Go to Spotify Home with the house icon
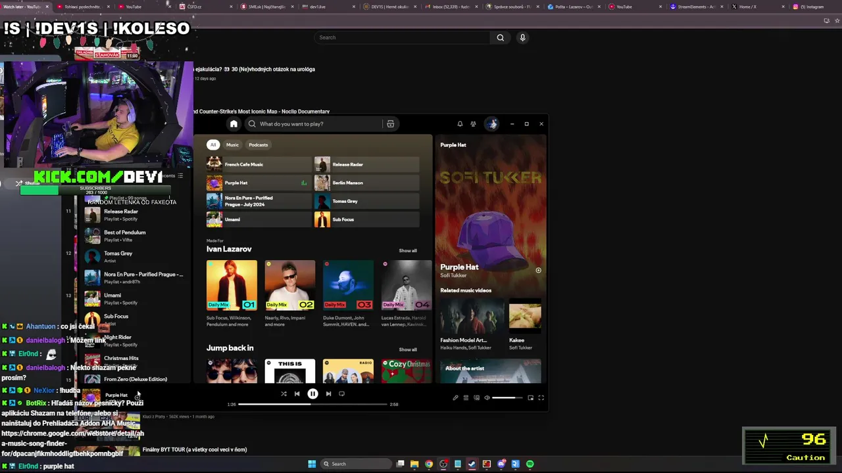The width and height of the screenshot is (842, 473). click(x=234, y=124)
